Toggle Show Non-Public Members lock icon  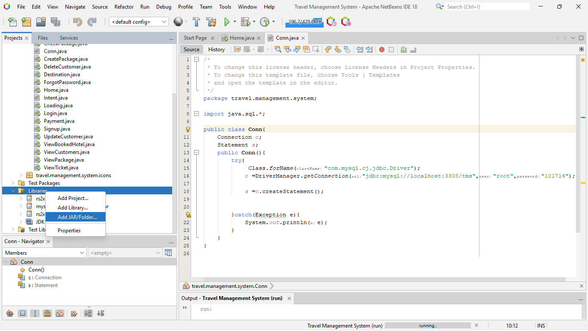point(48,313)
